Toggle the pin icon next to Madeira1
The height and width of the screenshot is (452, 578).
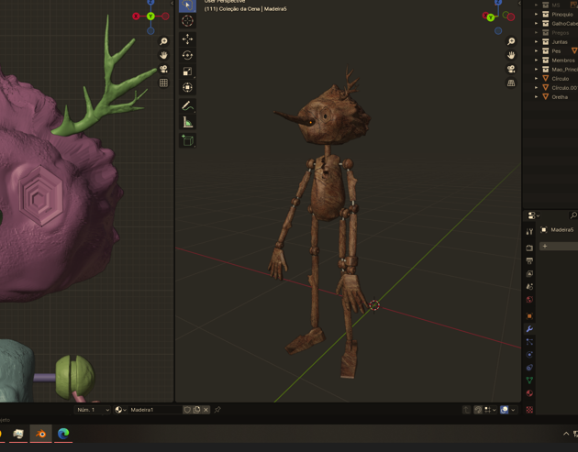click(x=217, y=410)
